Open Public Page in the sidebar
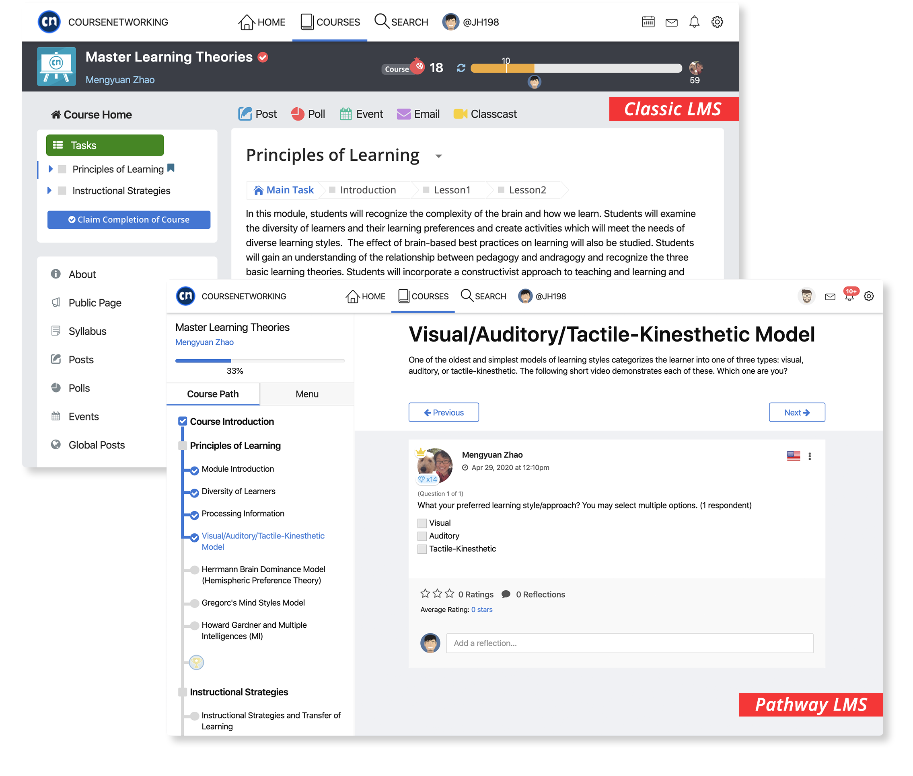This screenshot has height=776, width=913. [x=95, y=303]
